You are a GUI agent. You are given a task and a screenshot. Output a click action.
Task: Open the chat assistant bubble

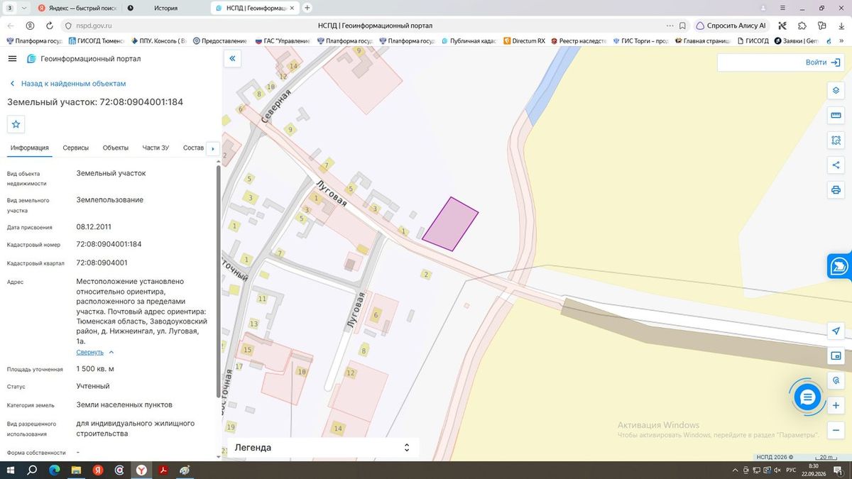[807, 397]
